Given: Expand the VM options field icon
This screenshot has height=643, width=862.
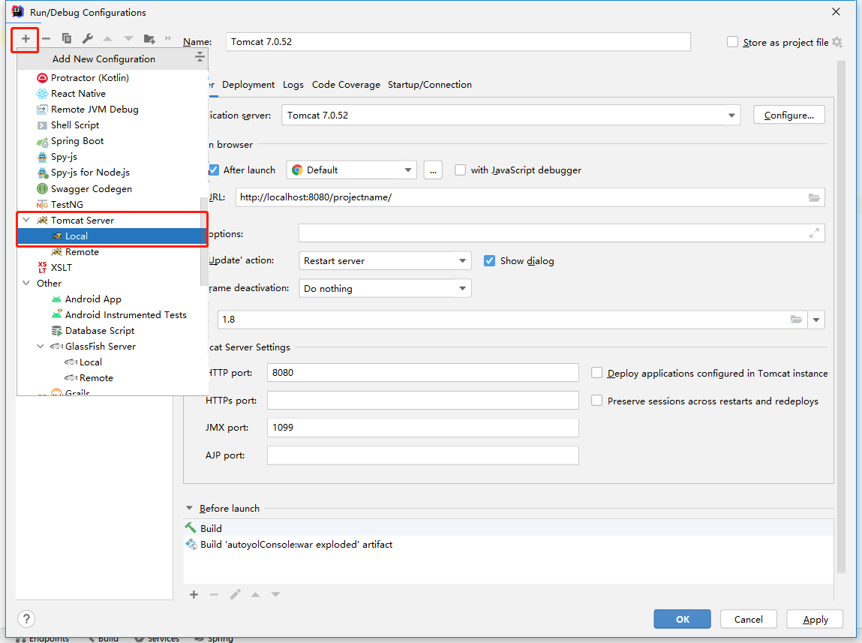Looking at the screenshot, I should [x=814, y=233].
